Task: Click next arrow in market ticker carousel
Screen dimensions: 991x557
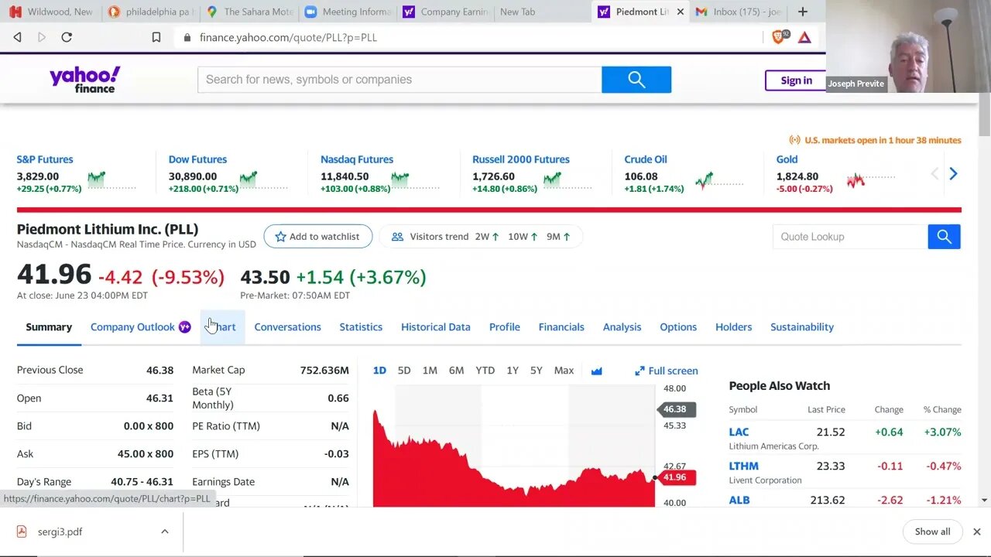Action: (x=953, y=174)
